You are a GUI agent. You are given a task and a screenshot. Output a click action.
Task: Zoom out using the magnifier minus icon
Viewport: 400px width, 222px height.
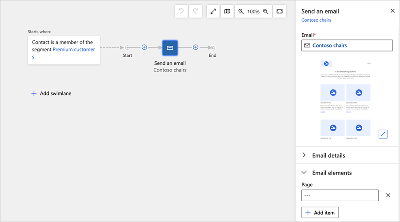point(241,12)
